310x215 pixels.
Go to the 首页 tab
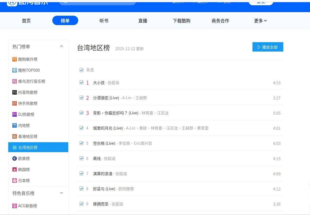[x=26, y=21]
